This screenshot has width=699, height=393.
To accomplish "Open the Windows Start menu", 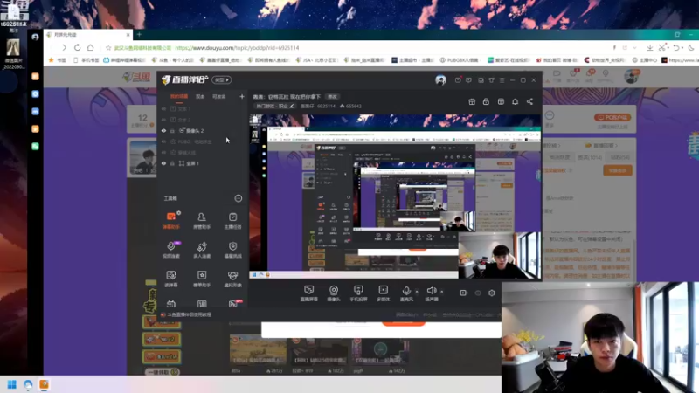I will (x=12, y=384).
